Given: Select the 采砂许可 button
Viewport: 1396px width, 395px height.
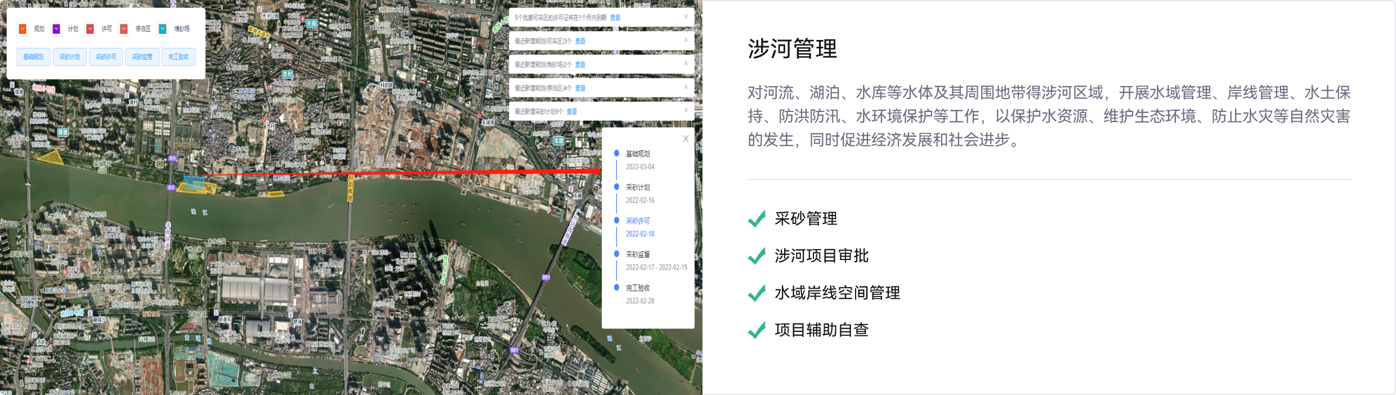Looking at the screenshot, I should tap(106, 57).
